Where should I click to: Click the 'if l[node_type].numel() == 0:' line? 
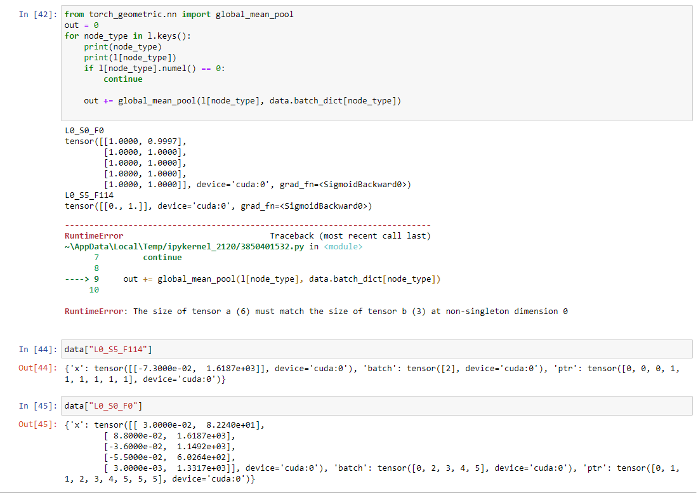154,68
